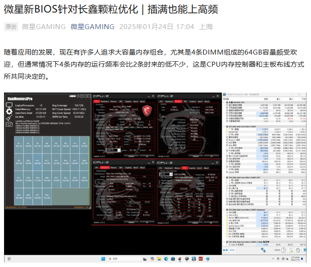
Task: Select memtest tile #28
Action: click(x=47, y=196)
